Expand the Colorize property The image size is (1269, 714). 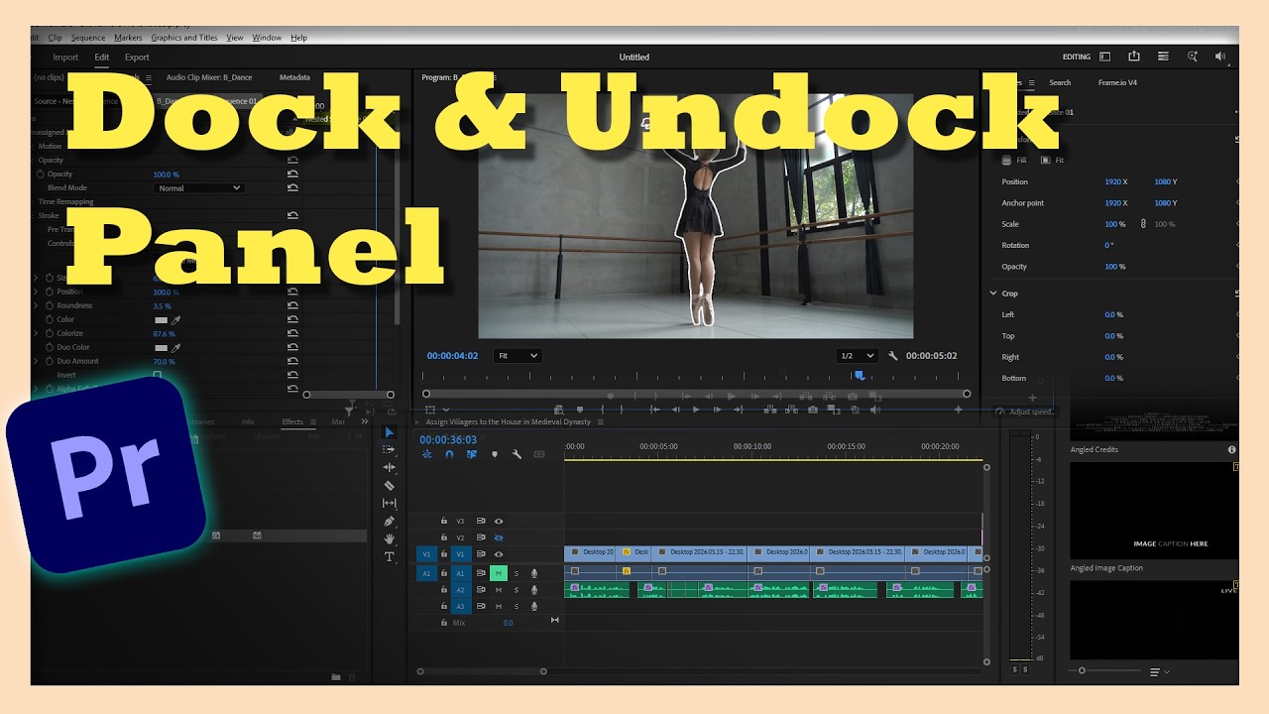click(x=36, y=334)
